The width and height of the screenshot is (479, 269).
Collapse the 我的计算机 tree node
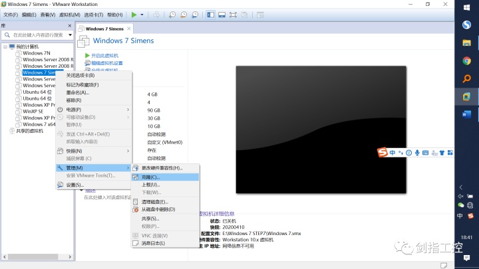click(x=5, y=46)
